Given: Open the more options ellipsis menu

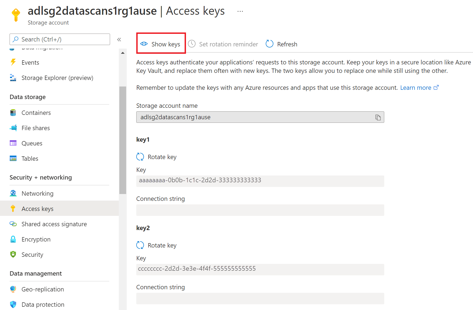Looking at the screenshot, I should click(x=240, y=11).
